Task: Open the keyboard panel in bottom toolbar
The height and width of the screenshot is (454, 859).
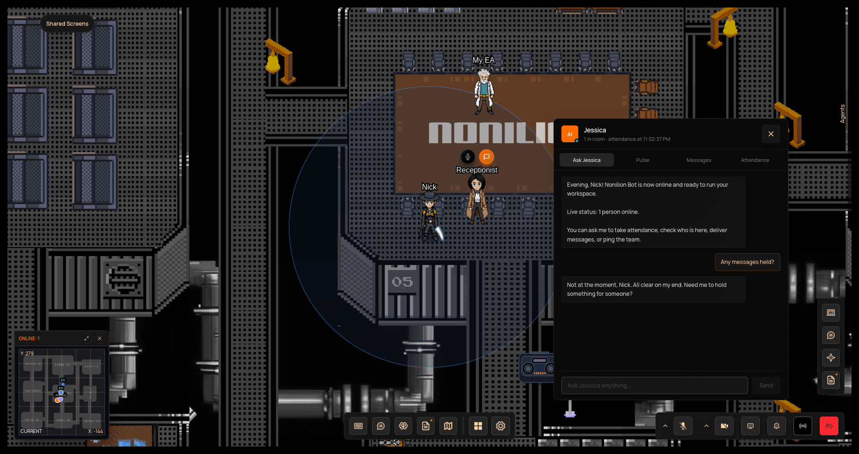Action: tap(358, 426)
